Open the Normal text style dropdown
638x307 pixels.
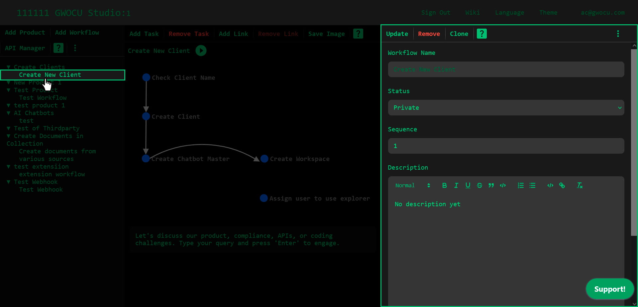pyautogui.click(x=412, y=185)
